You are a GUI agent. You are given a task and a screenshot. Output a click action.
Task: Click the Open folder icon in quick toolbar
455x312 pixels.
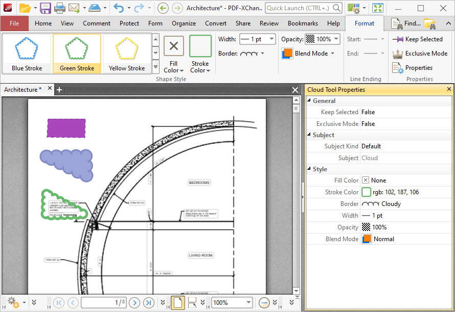pos(25,8)
